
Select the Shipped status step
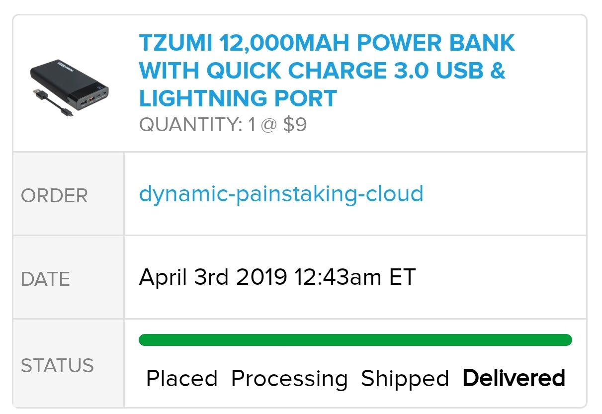click(x=405, y=379)
